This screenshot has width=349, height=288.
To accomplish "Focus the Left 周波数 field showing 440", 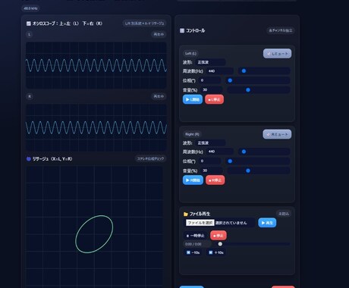I will click(220, 71).
